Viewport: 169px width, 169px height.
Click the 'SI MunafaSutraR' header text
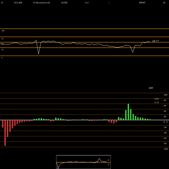[x=42, y=3]
